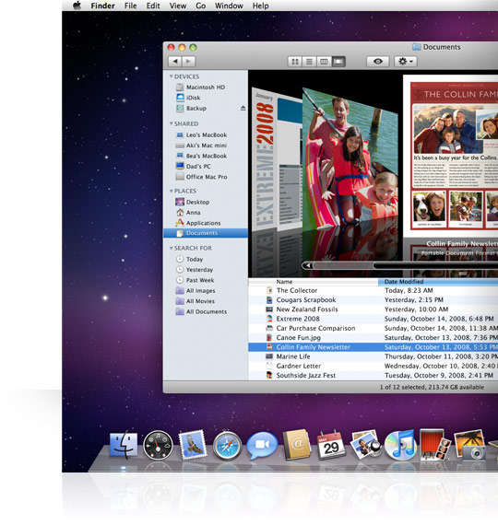Open the View menu
This screenshot has width=498, height=525.
[178, 6]
